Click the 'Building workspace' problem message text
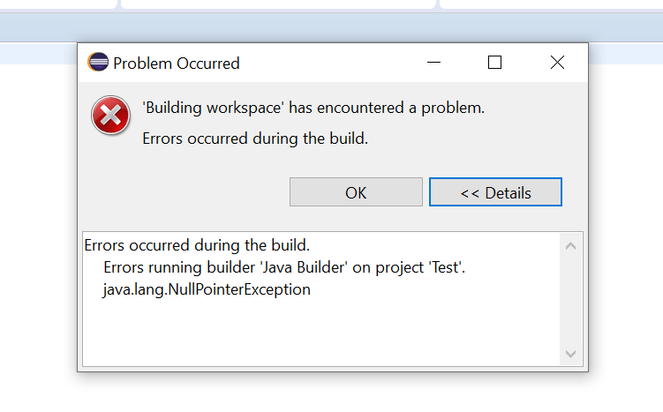This screenshot has height=412, width=663. click(x=313, y=108)
